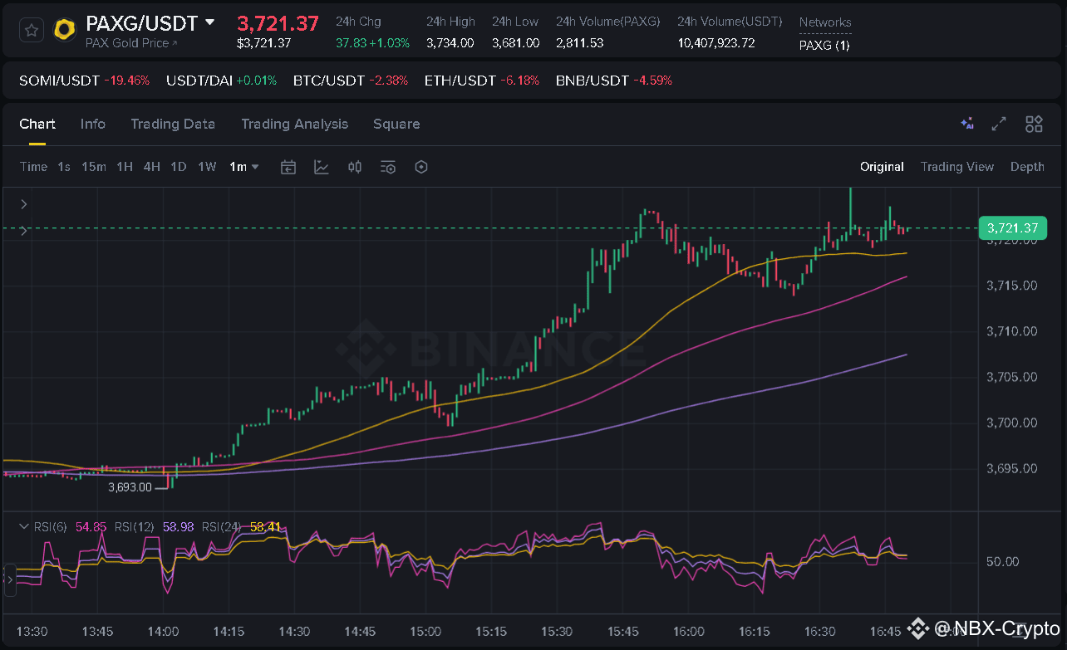Click the 24h Volume(PAXG) value 2,811.53
Screen dimensions: 1067x650
(x=580, y=43)
